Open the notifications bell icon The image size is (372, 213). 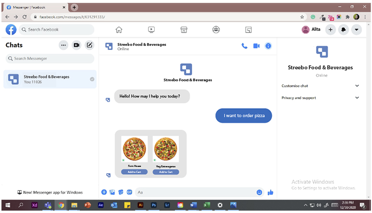click(344, 30)
